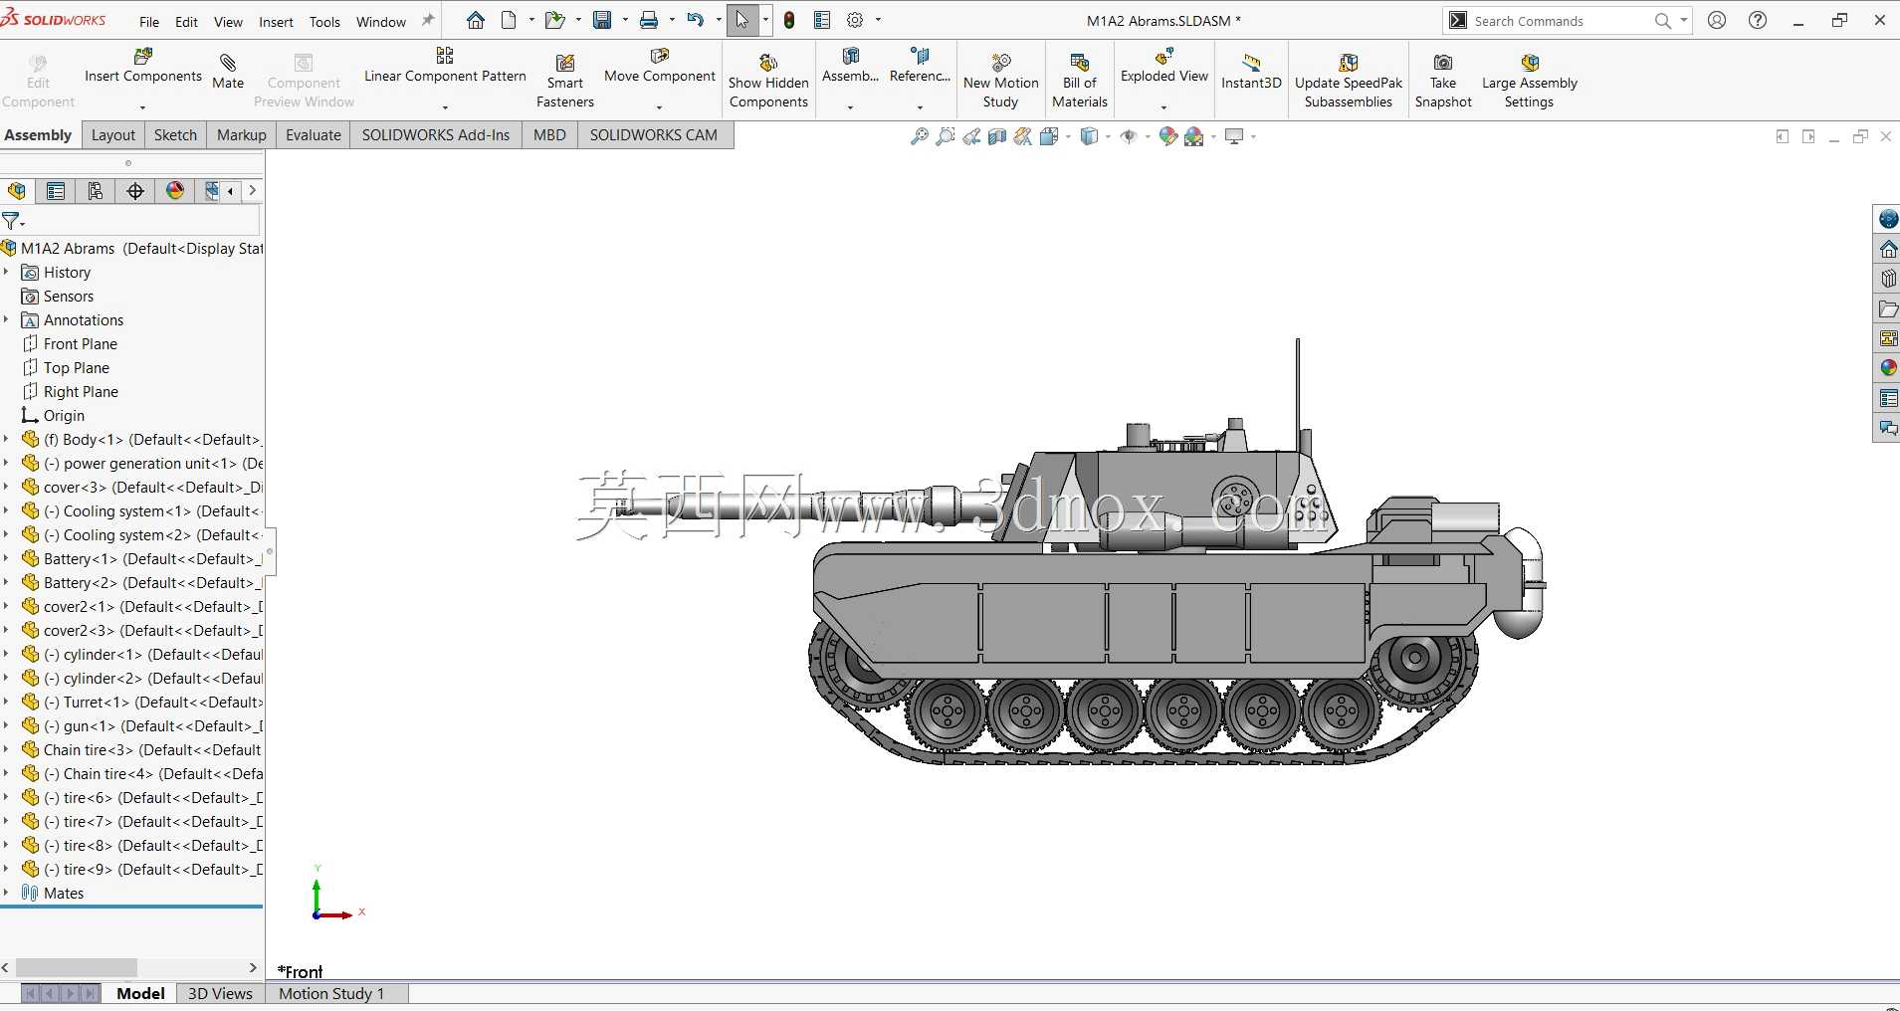
Task: Switch to Motion Study 1 tab
Action: (331, 993)
